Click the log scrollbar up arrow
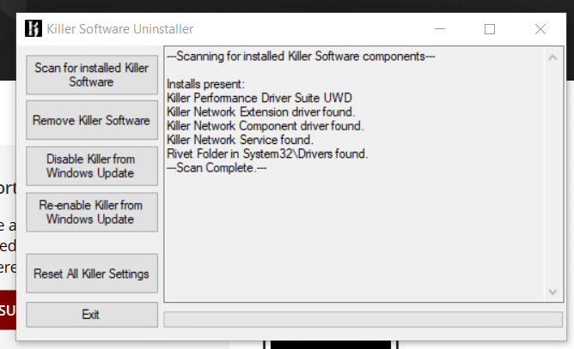 pyautogui.click(x=553, y=57)
